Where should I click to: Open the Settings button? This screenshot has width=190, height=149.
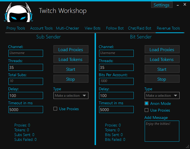pos(162,5)
